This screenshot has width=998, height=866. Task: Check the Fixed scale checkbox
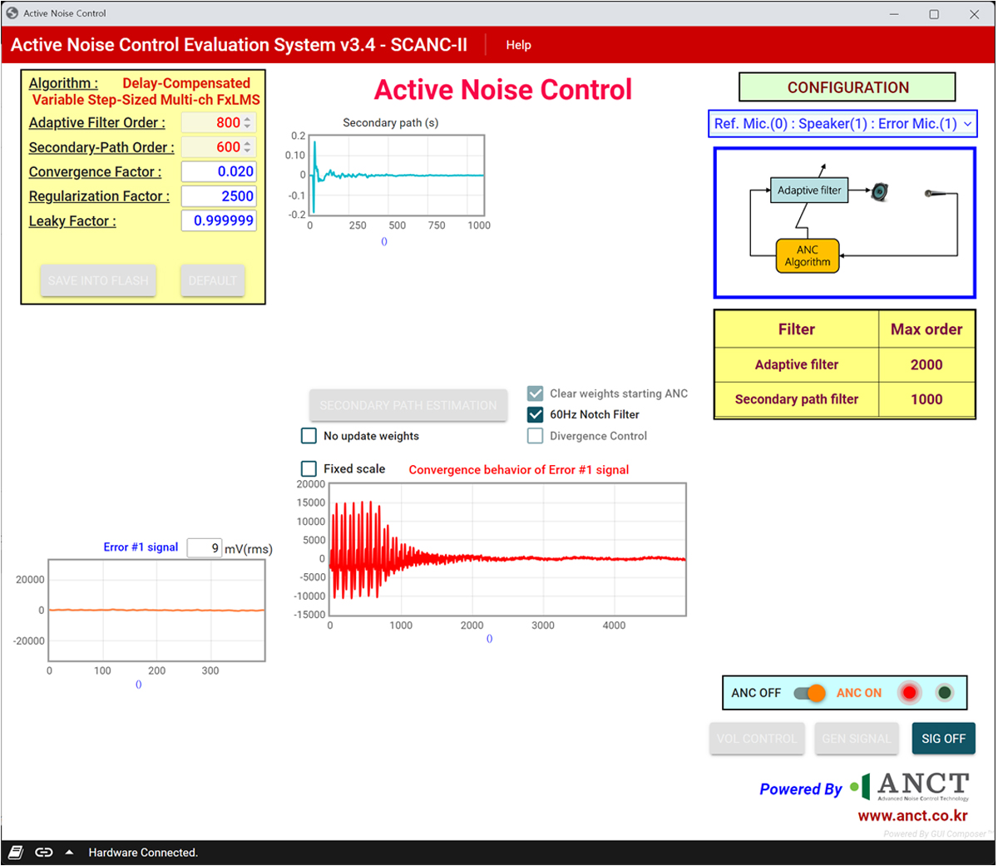tap(309, 469)
